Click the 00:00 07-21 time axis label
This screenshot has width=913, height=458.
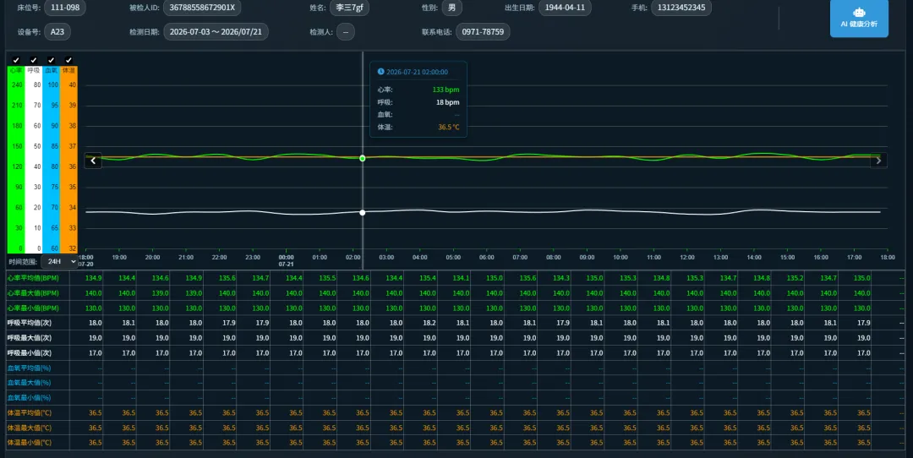(286, 260)
